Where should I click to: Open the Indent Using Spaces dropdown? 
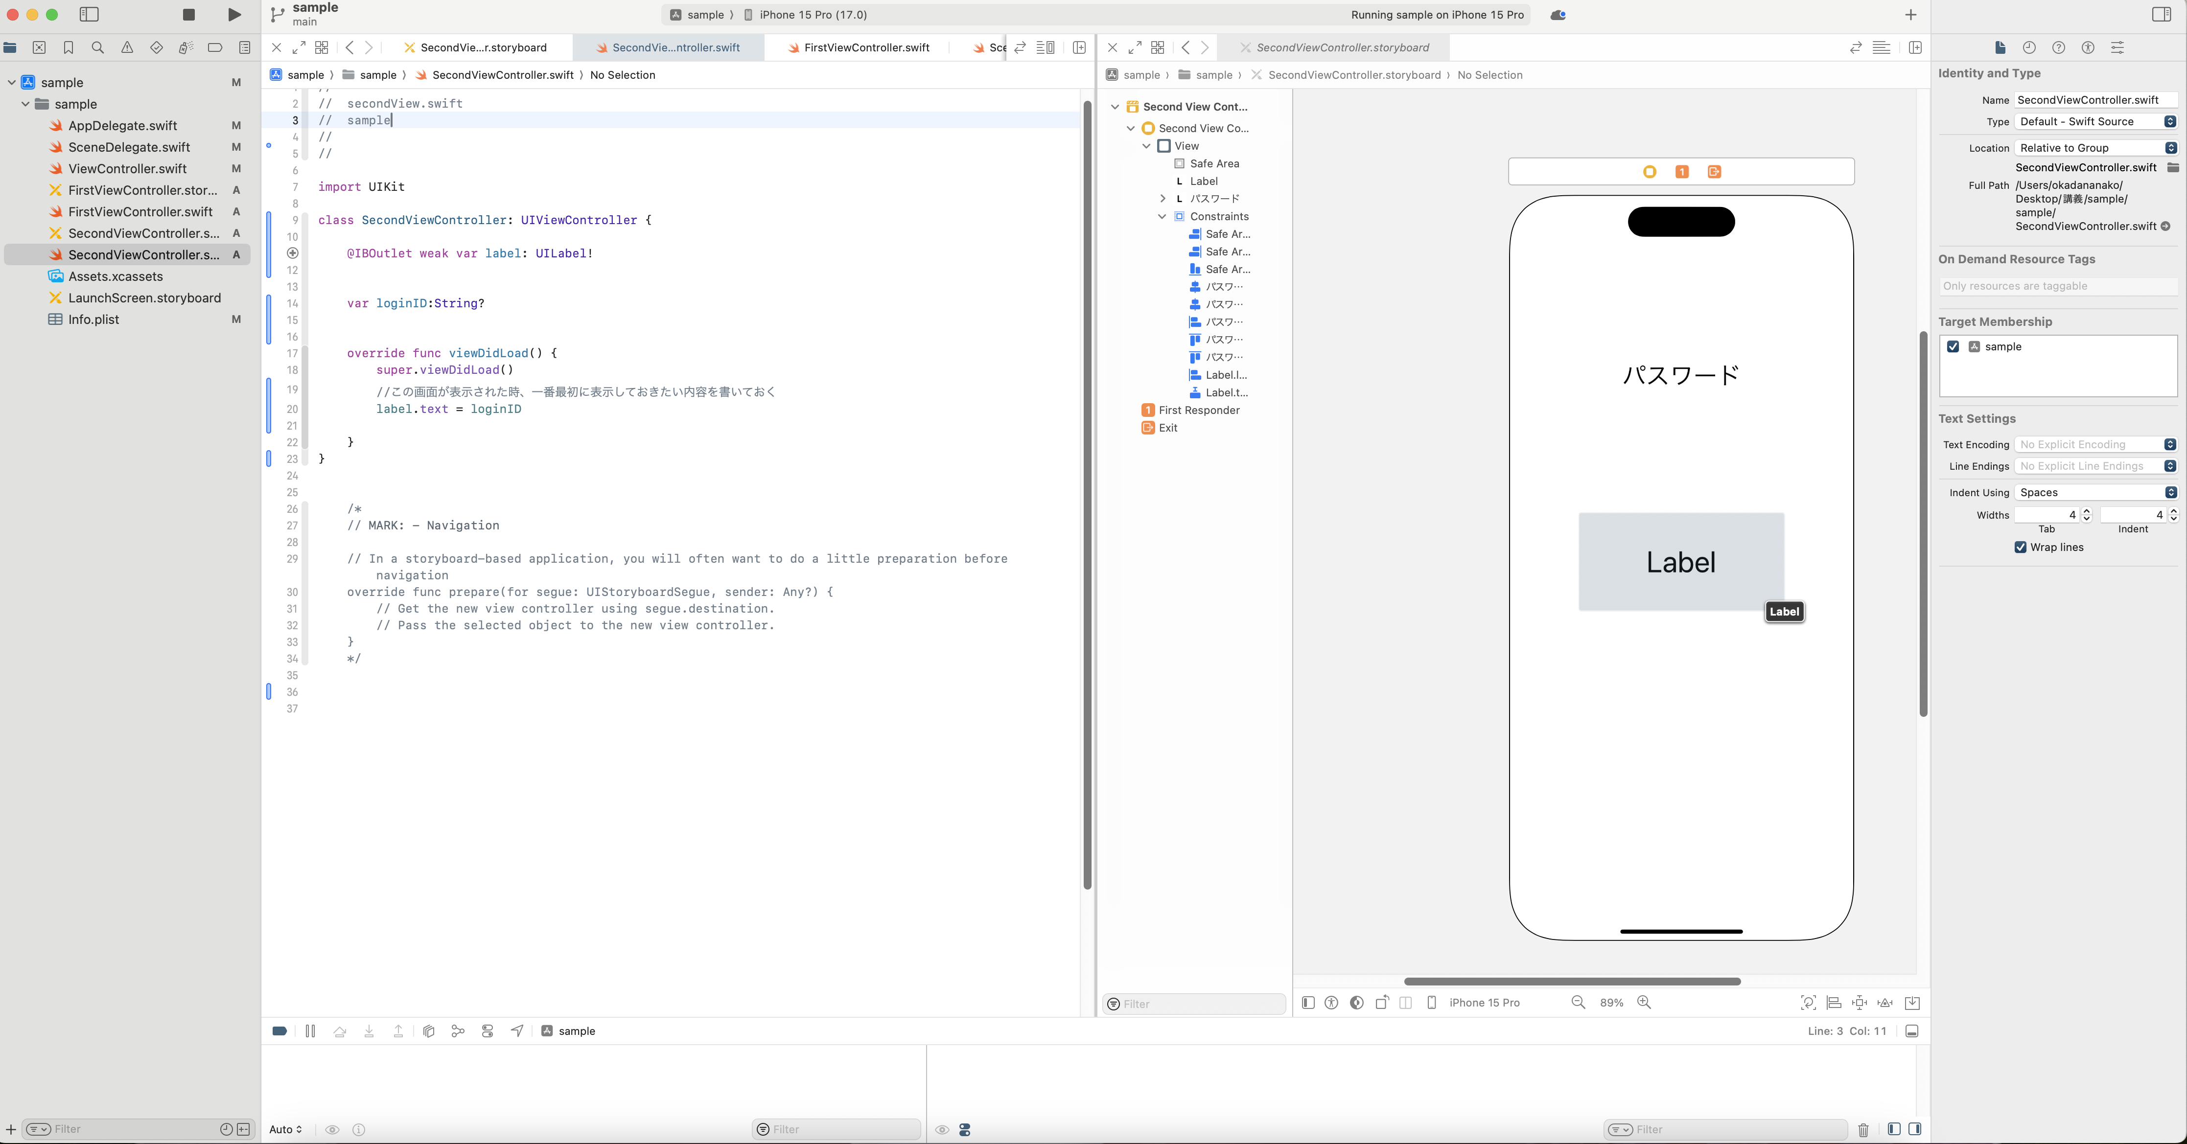coord(2094,492)
